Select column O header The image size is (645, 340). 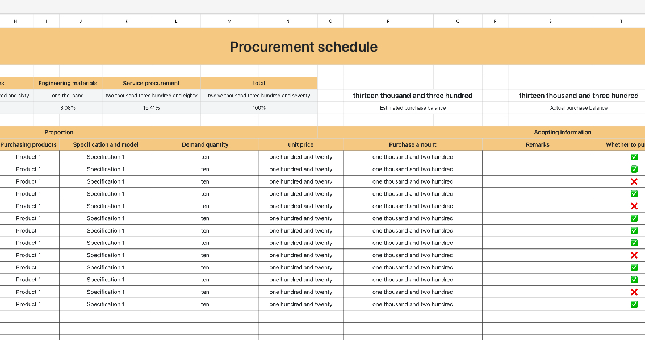330,21
